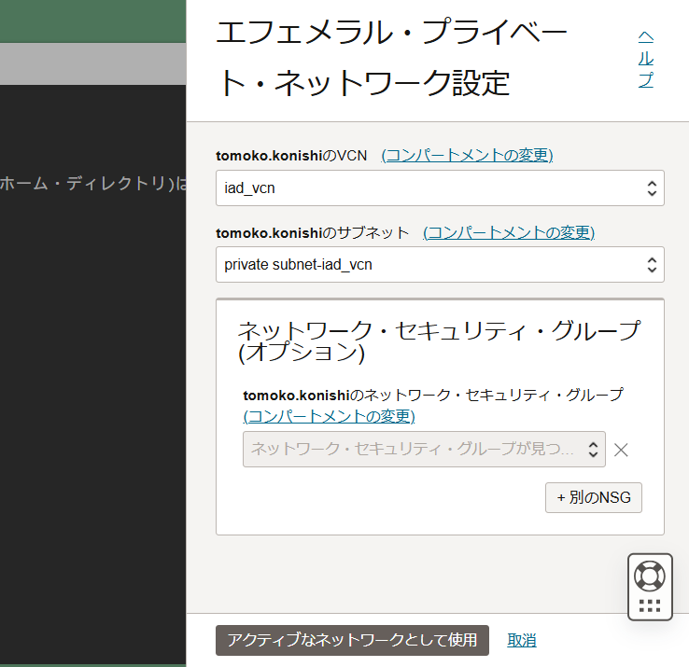
Task: Click the エフェメラル・プライベート・ネットワーク設定 title
Action: 391,58
